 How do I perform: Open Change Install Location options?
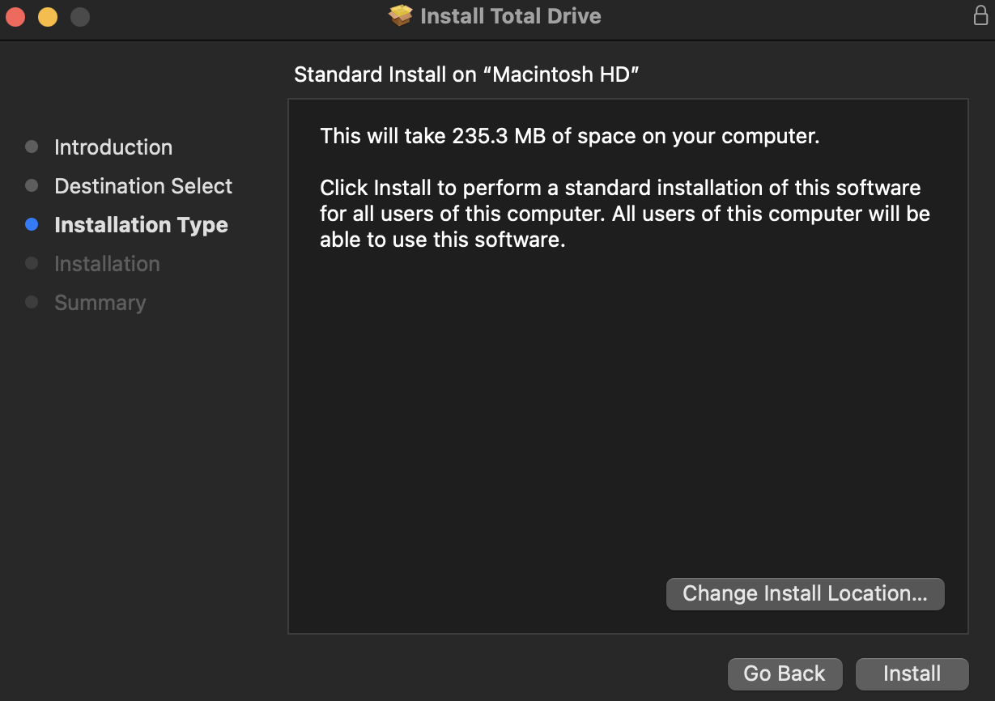tap(805, 593)
